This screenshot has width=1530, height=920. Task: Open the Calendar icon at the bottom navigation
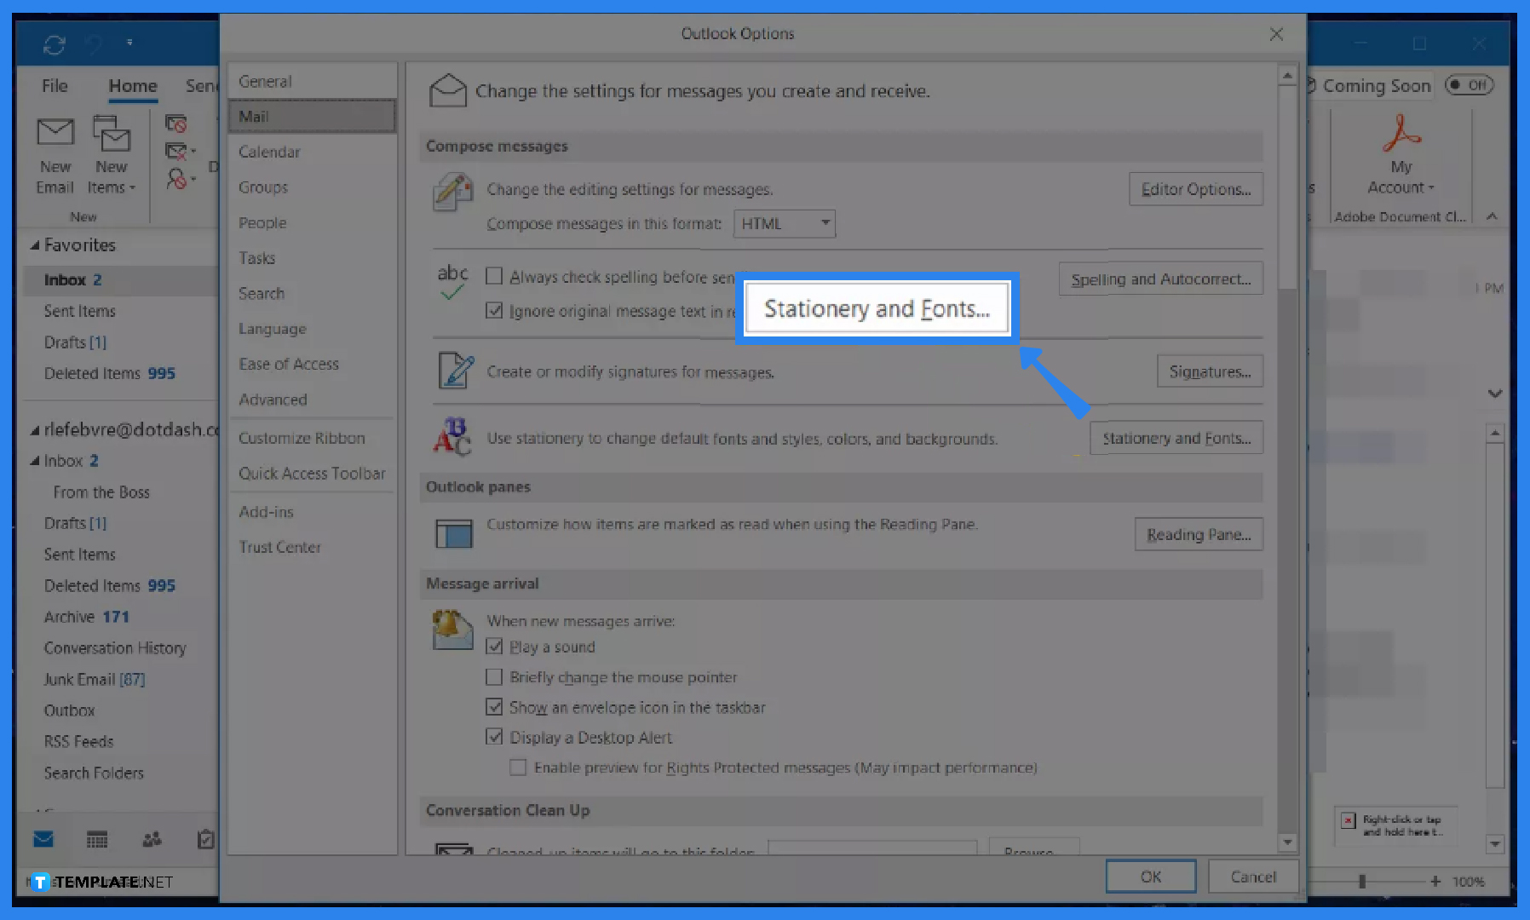pyautogui.click(x=96, y=839)
